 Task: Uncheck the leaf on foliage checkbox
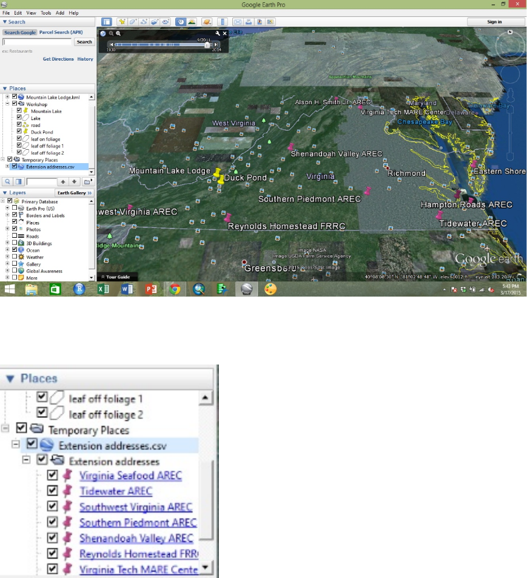[19, 138]
